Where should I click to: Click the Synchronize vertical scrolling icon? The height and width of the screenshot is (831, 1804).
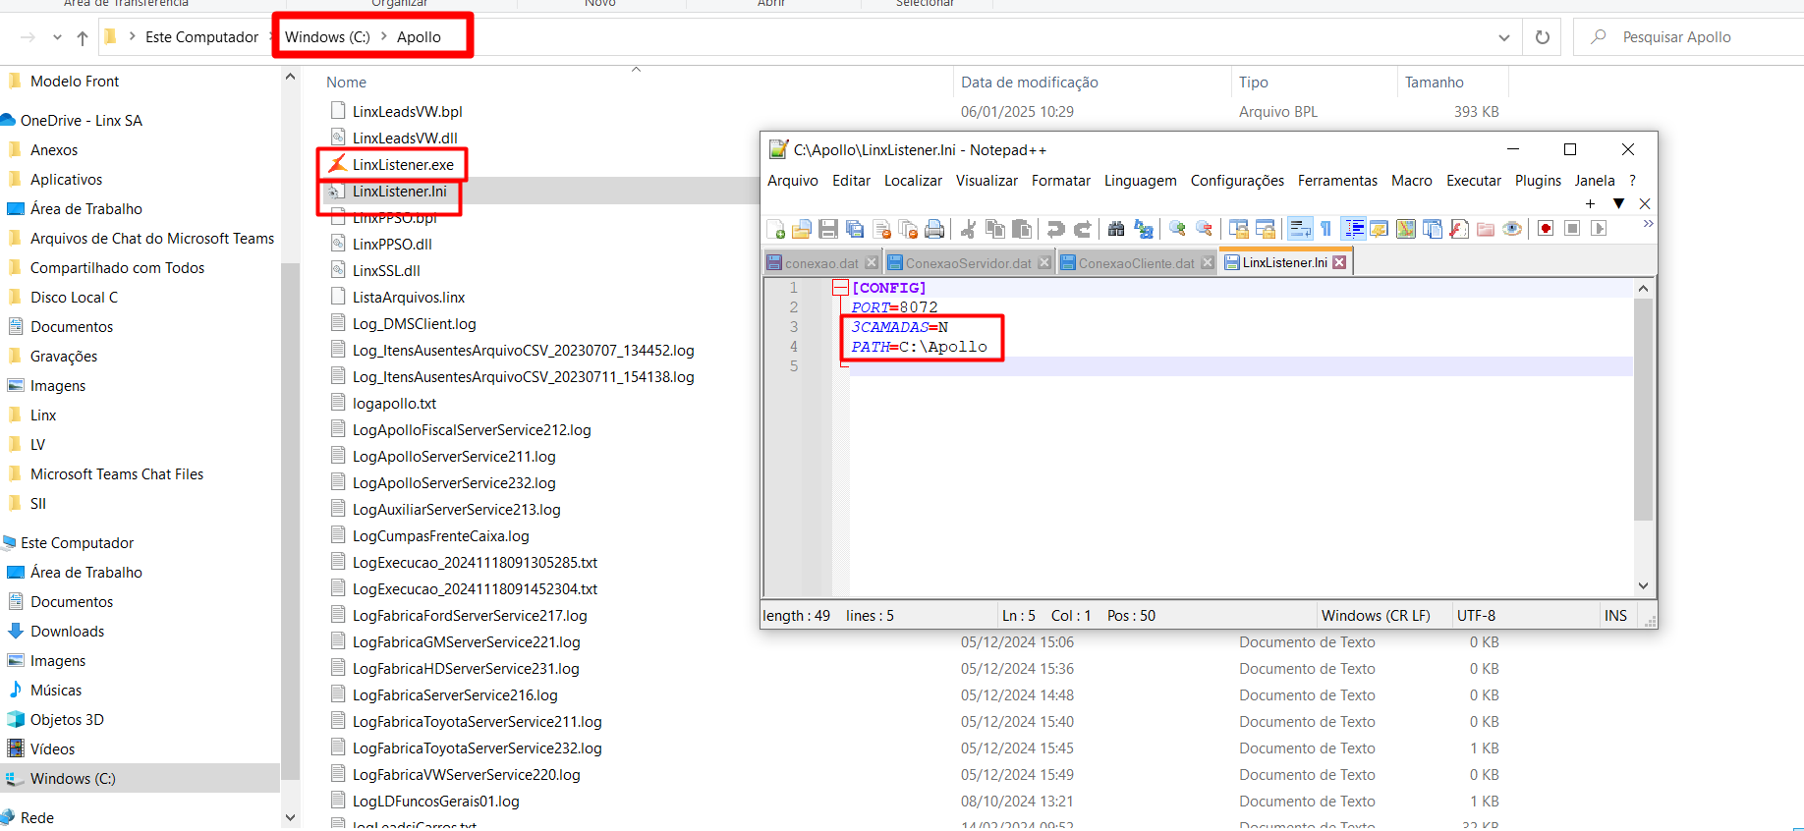pyautogui.click(x=1239, y=229)
